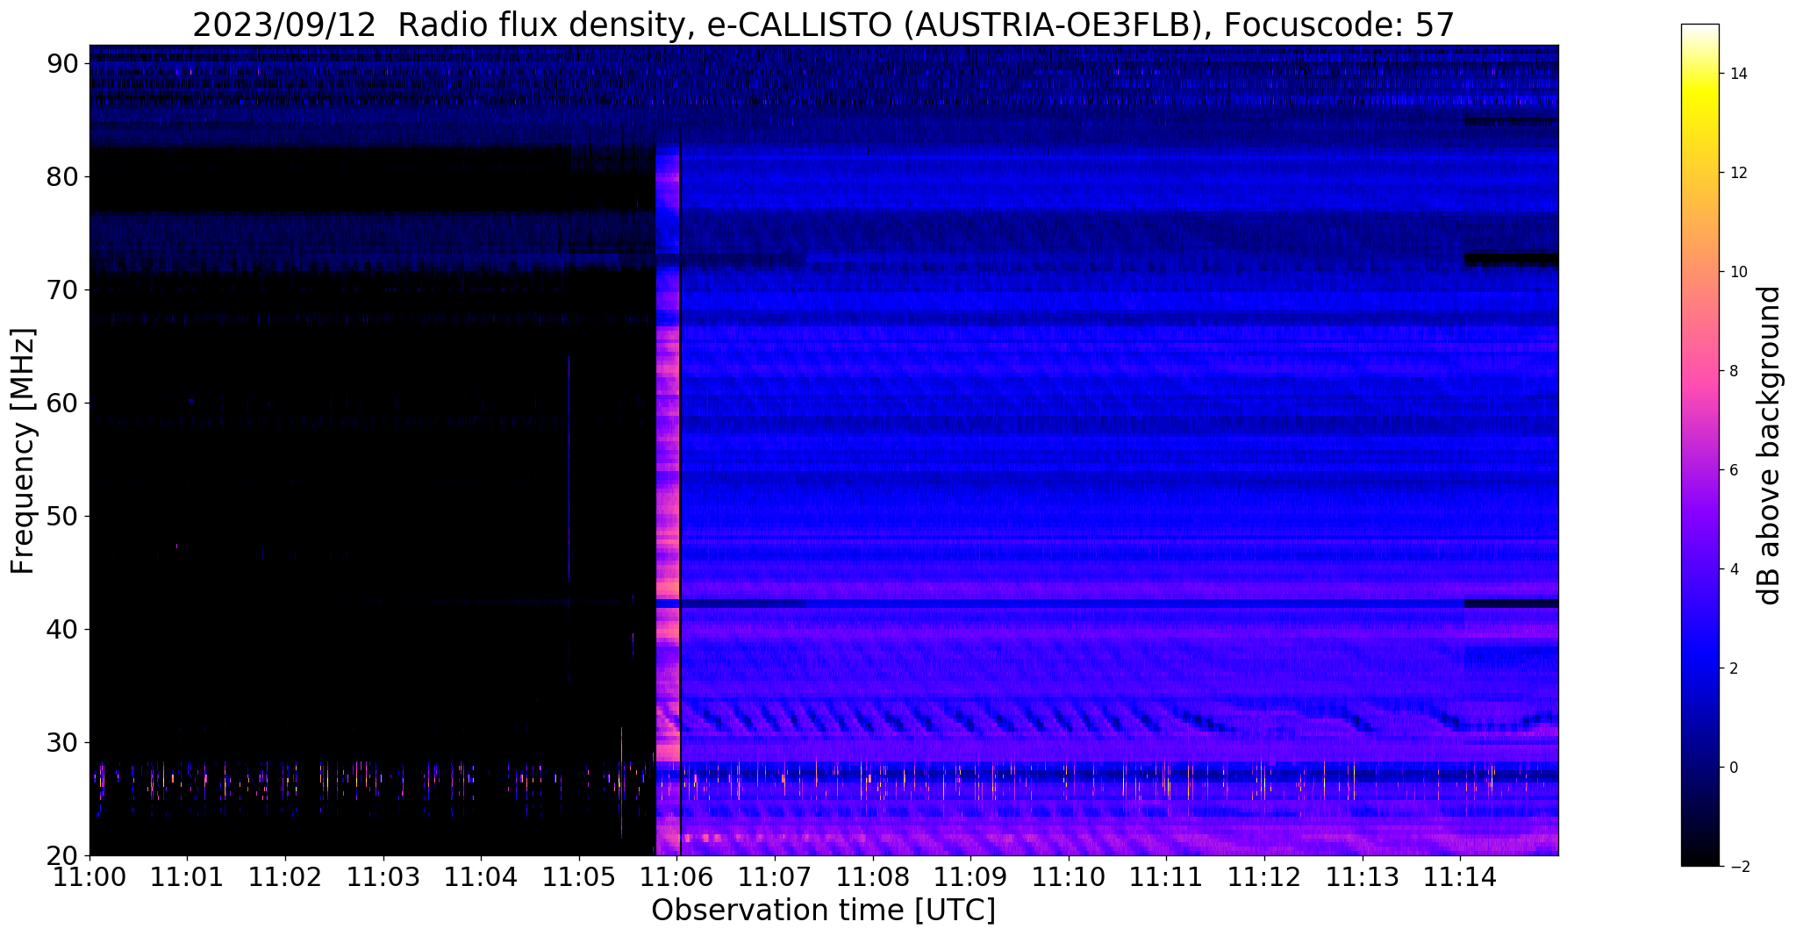The height and width of the screenshot is (936, 1796).
Task: Click x-axis tick label 11:09
Action: [970, 876]
